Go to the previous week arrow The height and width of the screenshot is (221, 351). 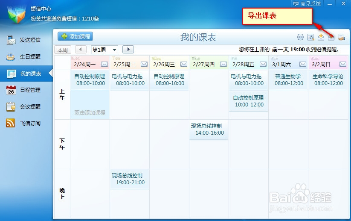81,49
